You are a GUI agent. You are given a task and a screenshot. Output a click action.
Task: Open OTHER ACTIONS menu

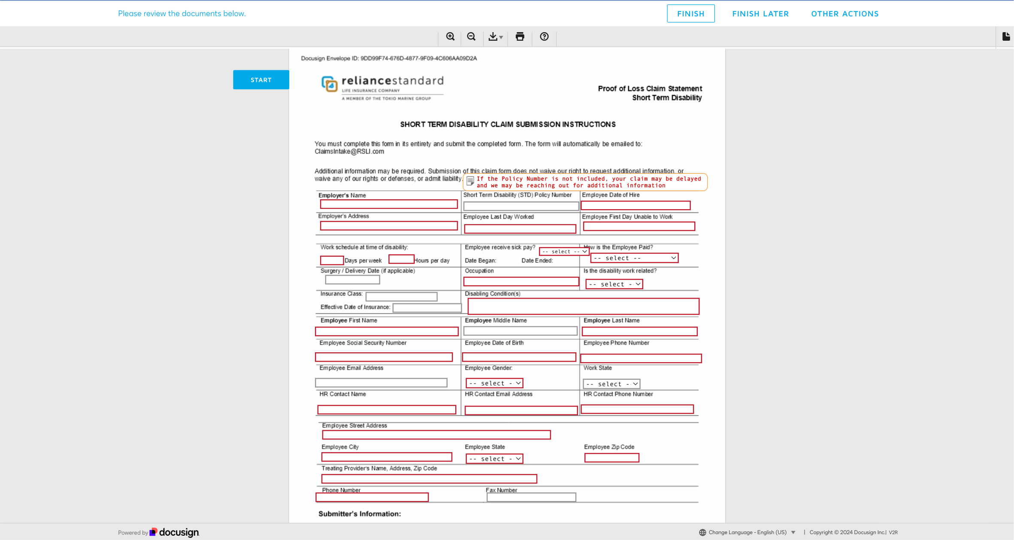tap(844, 14)
